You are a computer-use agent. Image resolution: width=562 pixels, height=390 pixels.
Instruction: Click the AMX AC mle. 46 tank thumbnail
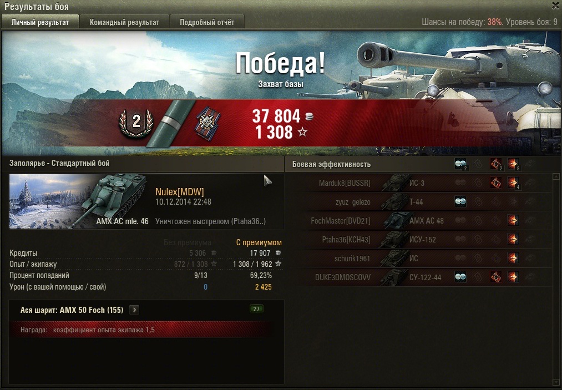pyautogui.click(x=78, y=201)
